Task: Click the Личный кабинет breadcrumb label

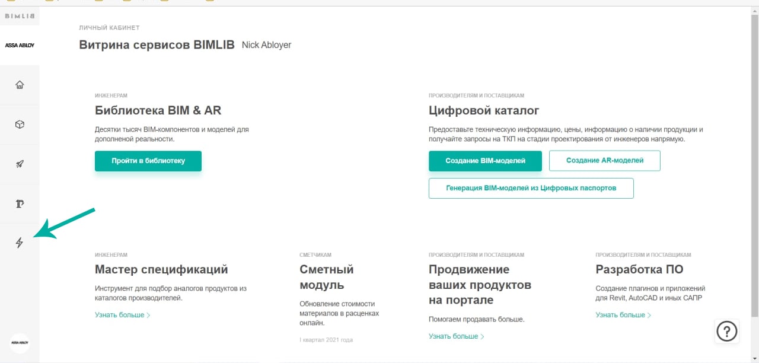Action: 109,28
